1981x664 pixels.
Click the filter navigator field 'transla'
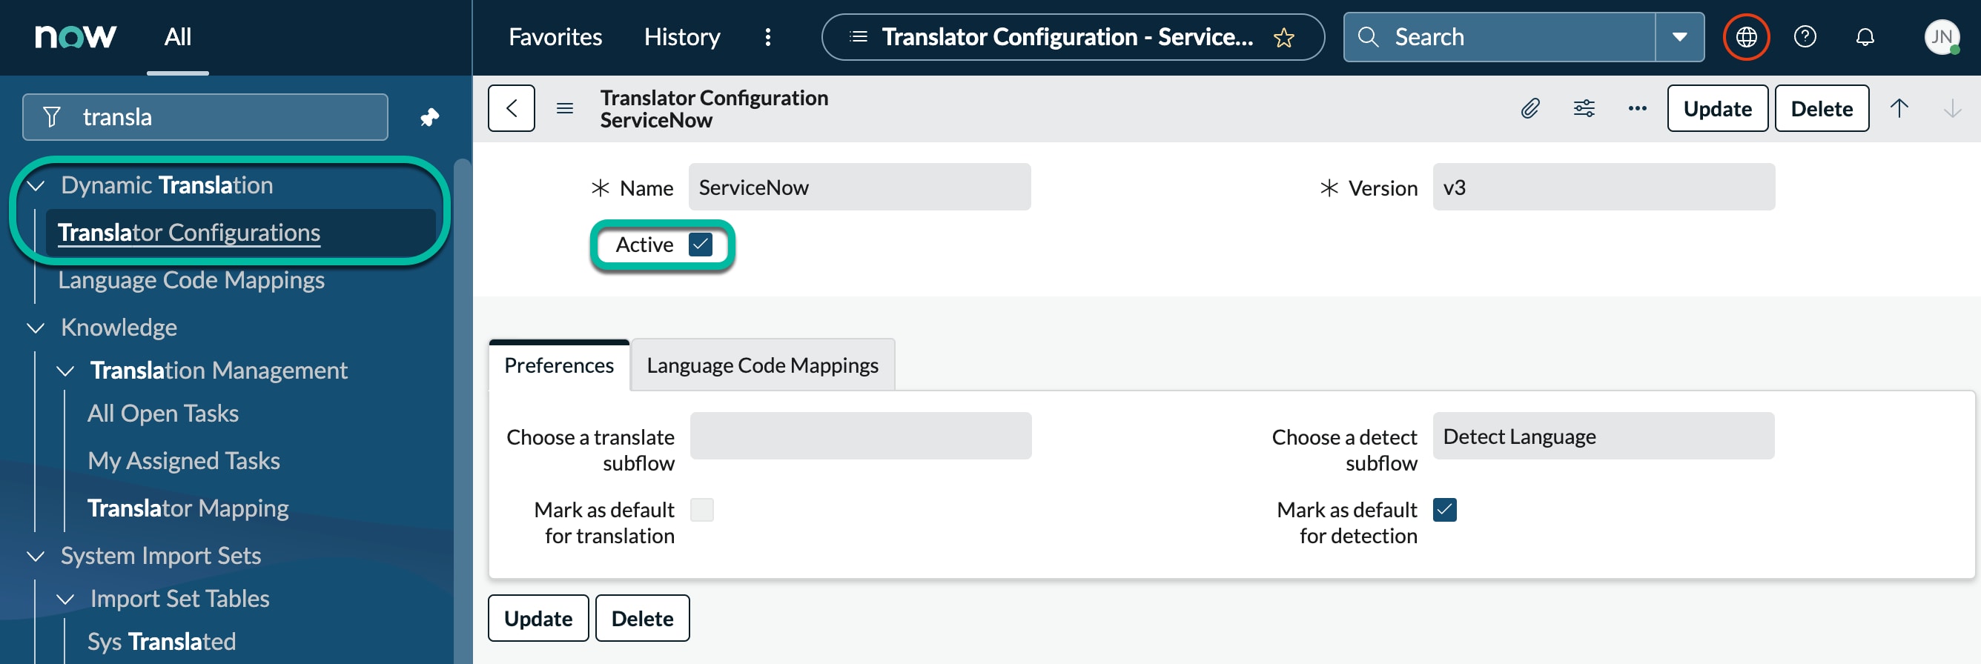point(205,117)
